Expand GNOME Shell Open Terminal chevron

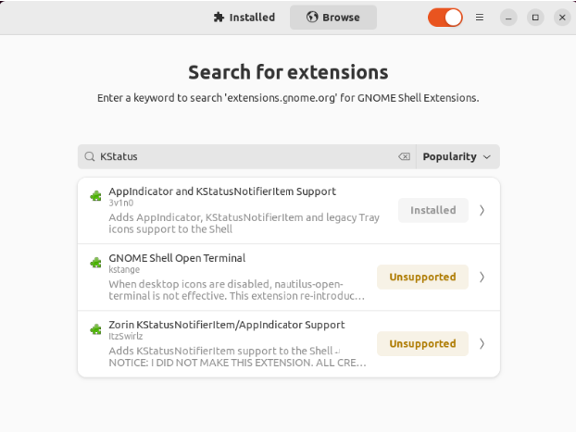482,278
